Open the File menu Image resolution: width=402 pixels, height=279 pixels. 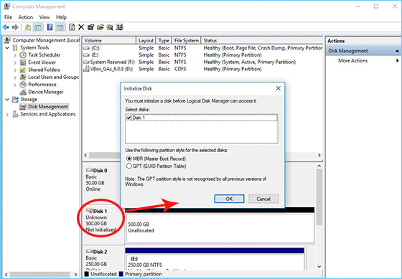coord(8,17)
